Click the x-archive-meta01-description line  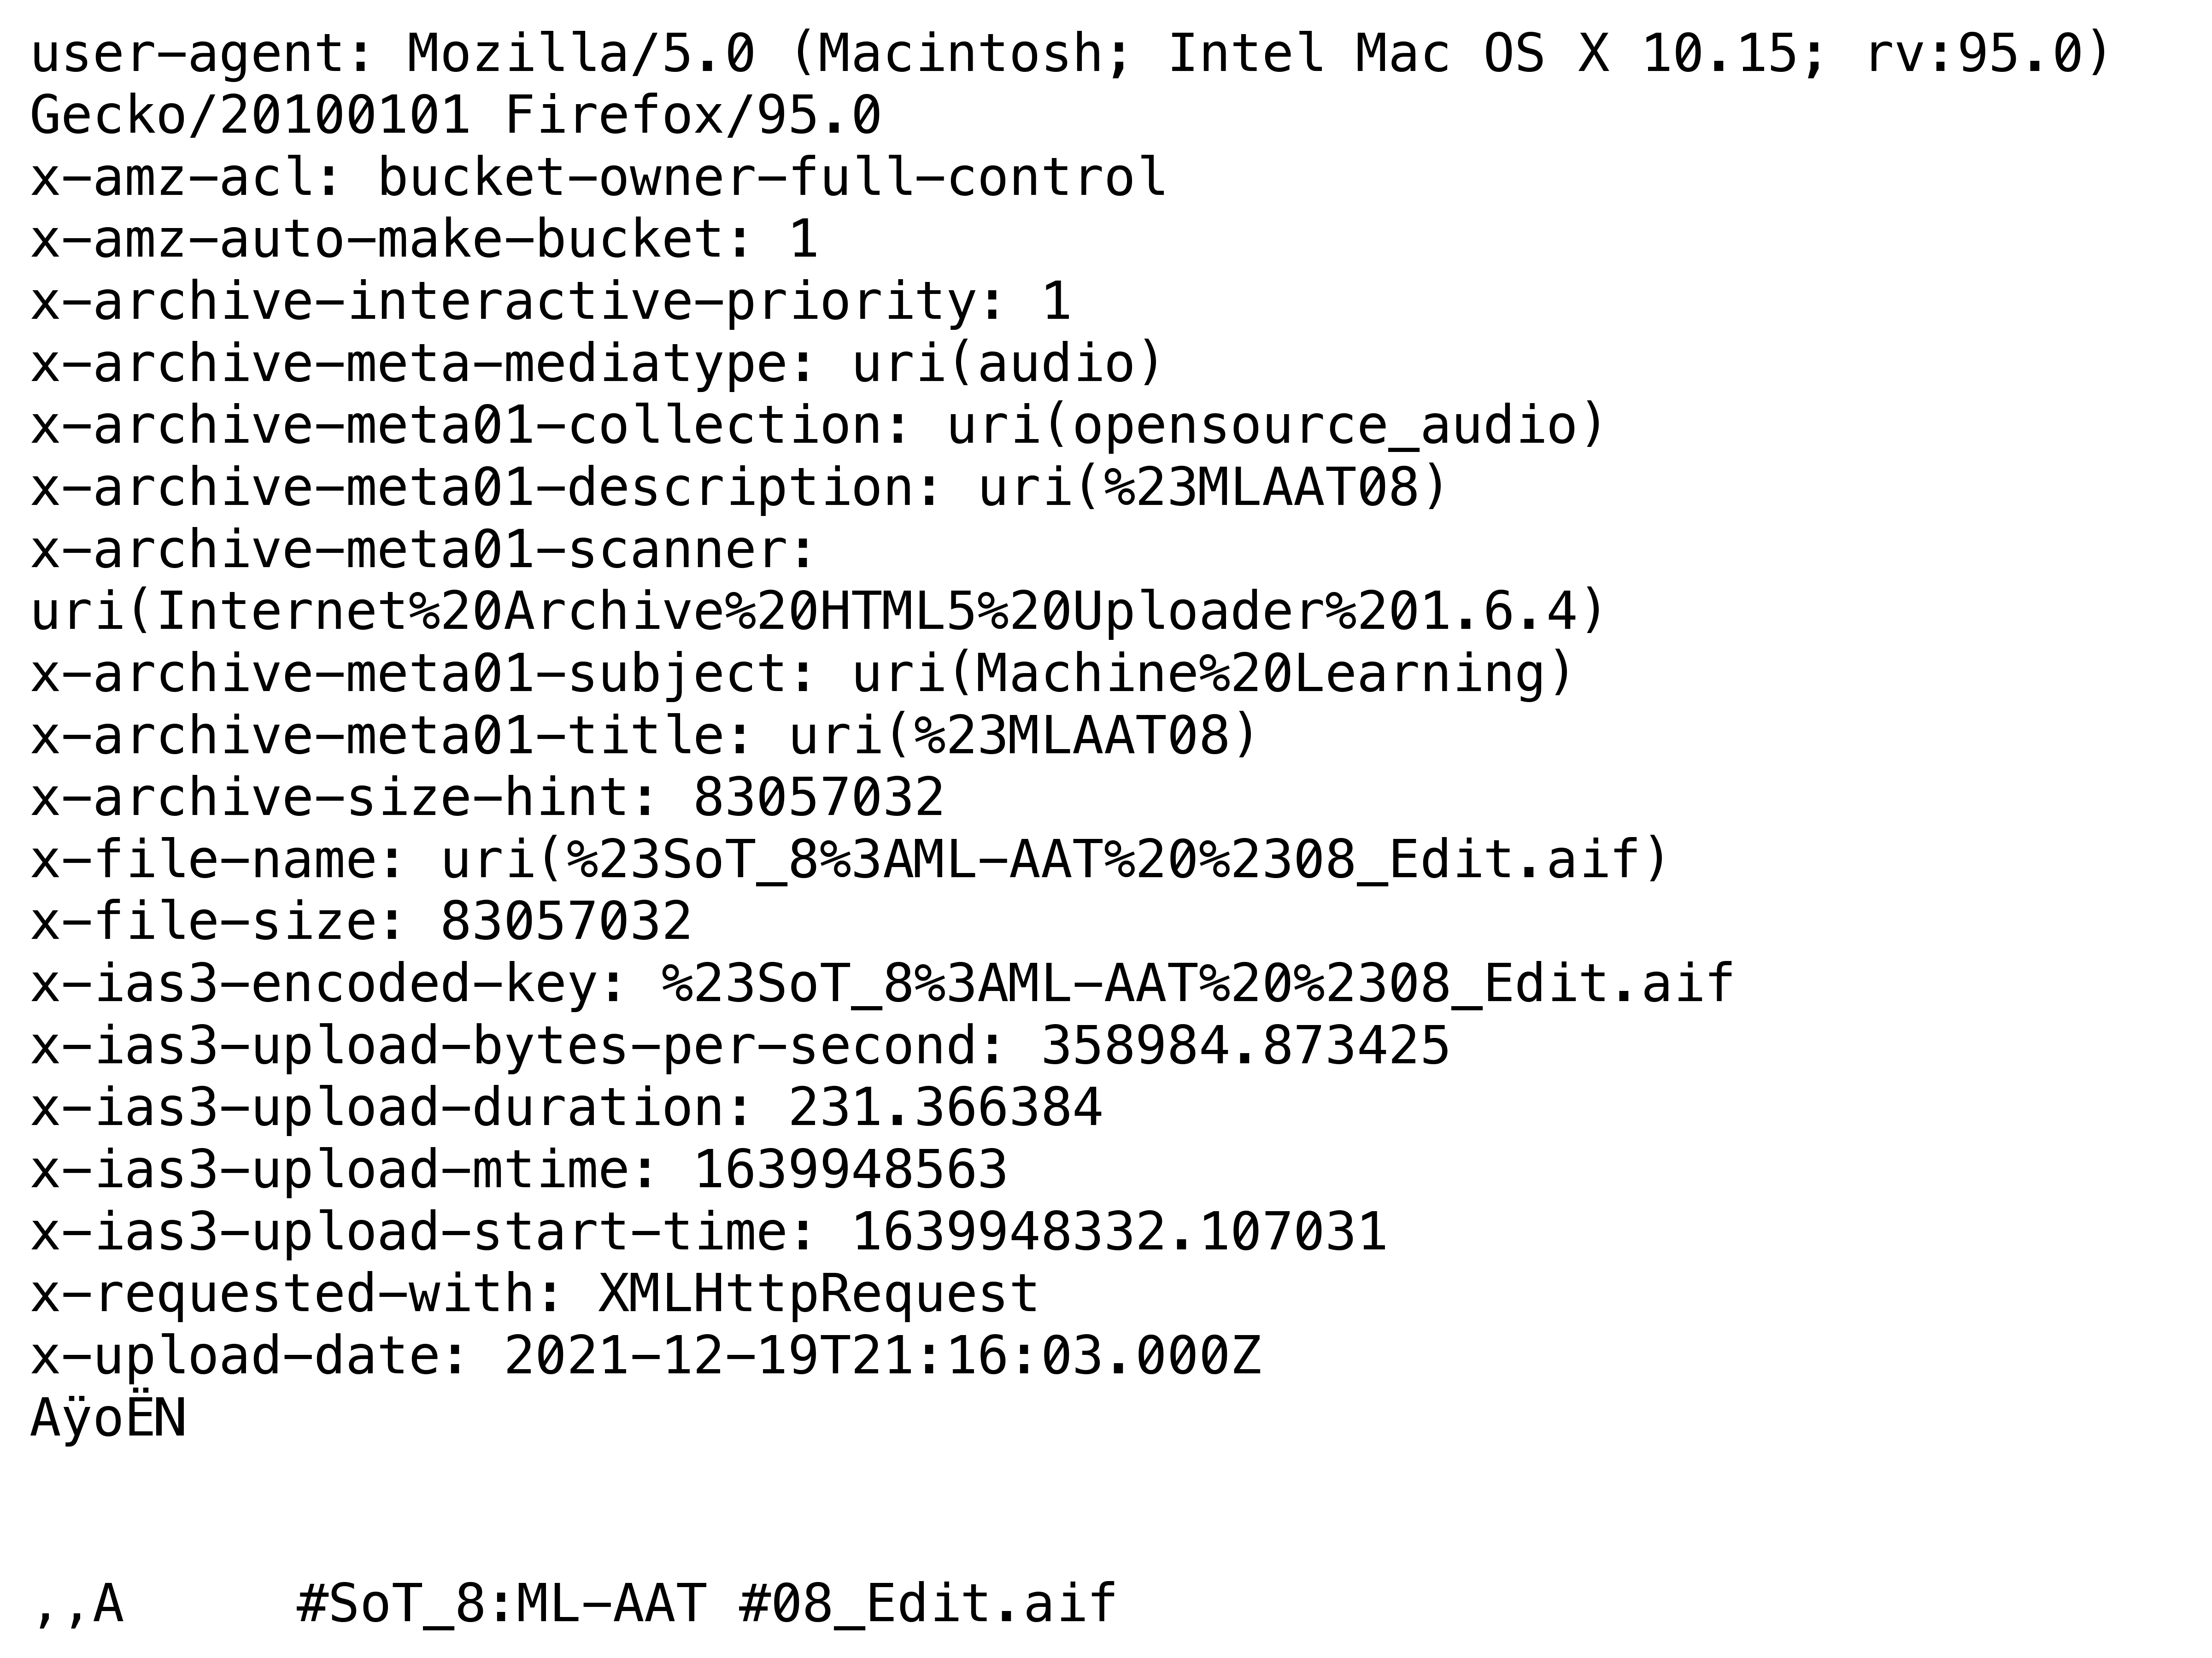(x=739, y=487)
